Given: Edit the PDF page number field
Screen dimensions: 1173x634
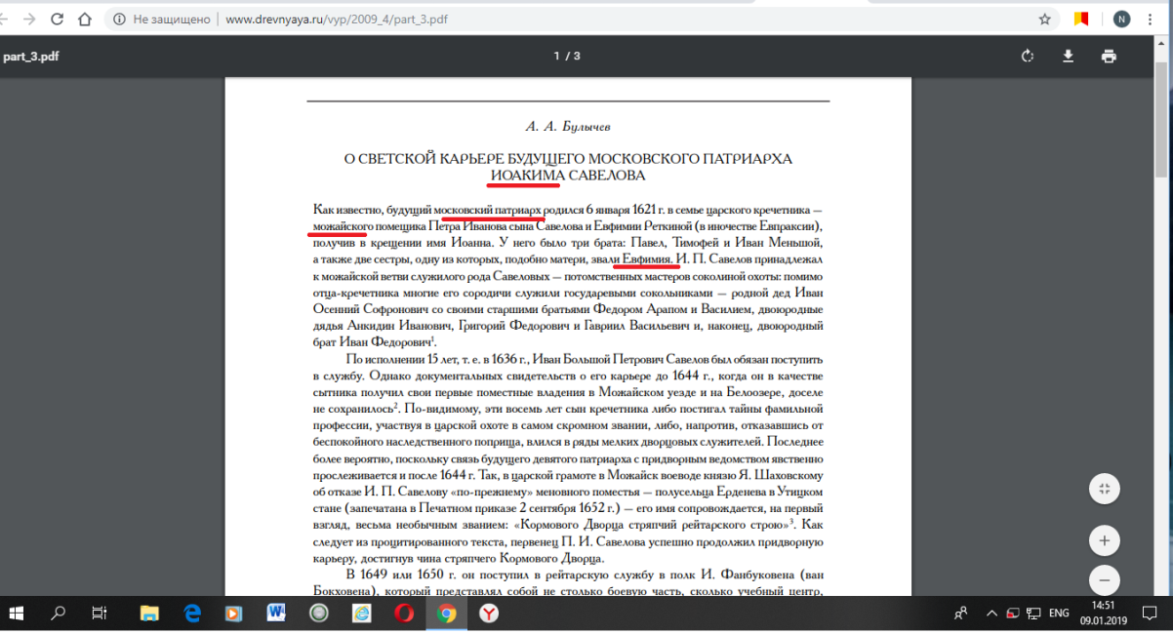Looking at the screenshot, I should pos(557,56).
